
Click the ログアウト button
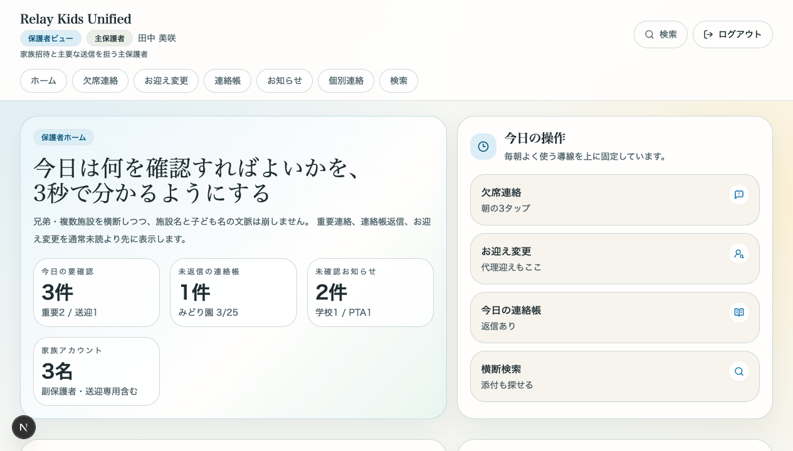coord(733,34)
